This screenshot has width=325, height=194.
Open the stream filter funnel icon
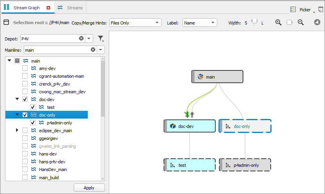coord(101,38)
